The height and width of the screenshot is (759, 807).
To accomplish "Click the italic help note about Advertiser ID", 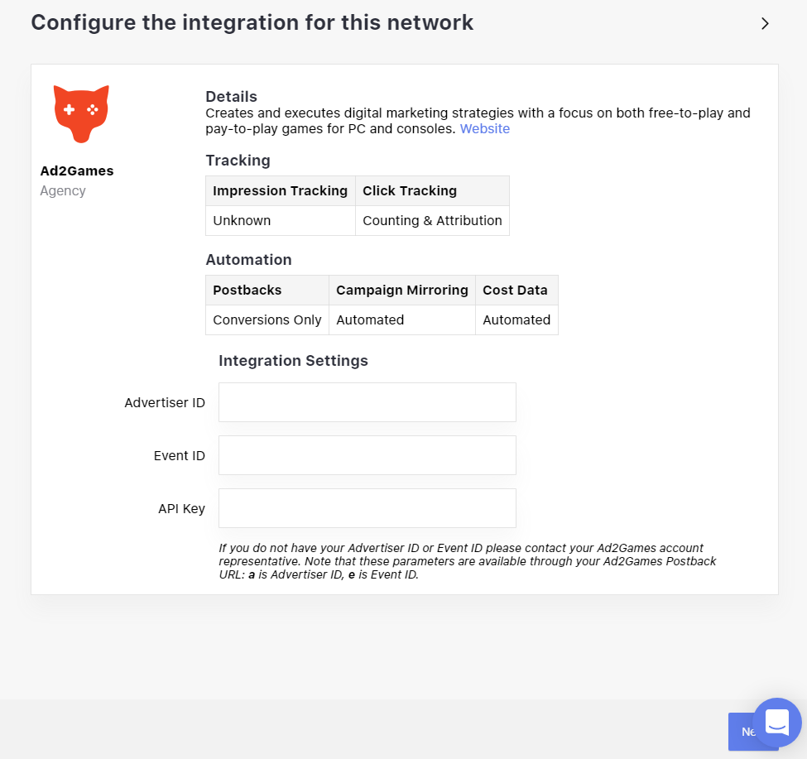I will pos(468,561).
